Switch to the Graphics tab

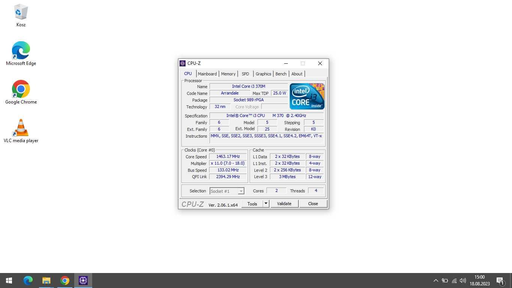click(263, 74)
